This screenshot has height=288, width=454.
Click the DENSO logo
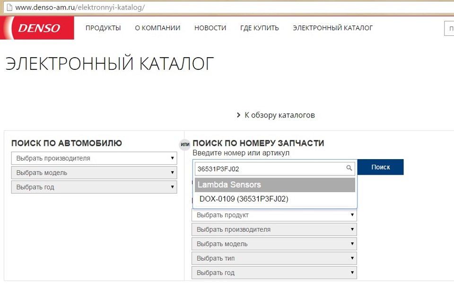(x=37, y=28)
